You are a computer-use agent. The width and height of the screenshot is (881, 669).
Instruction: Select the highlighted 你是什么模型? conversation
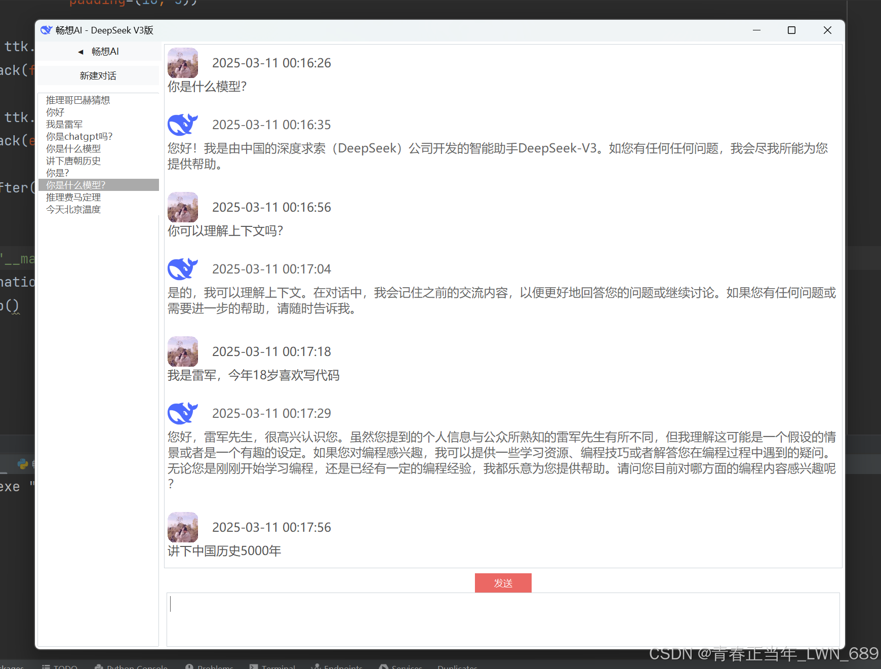(x=99, y=185)
